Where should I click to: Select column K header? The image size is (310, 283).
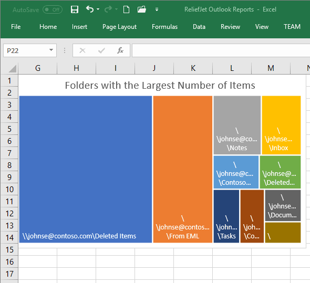193,68
